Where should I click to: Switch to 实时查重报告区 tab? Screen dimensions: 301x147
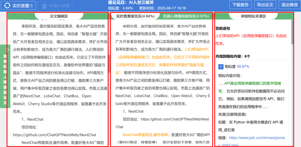(x=135, y=16)
